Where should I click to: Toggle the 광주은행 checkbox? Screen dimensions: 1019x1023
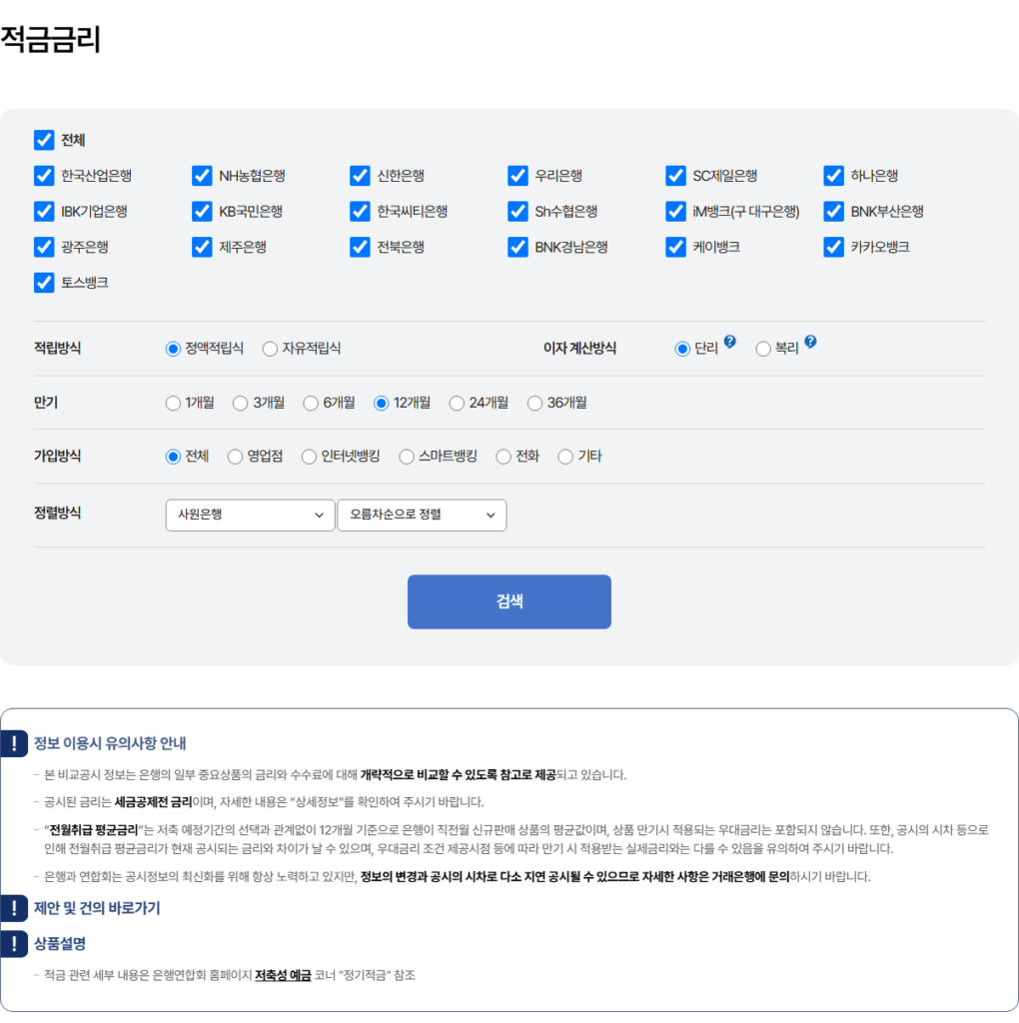[x=44, y=248]
